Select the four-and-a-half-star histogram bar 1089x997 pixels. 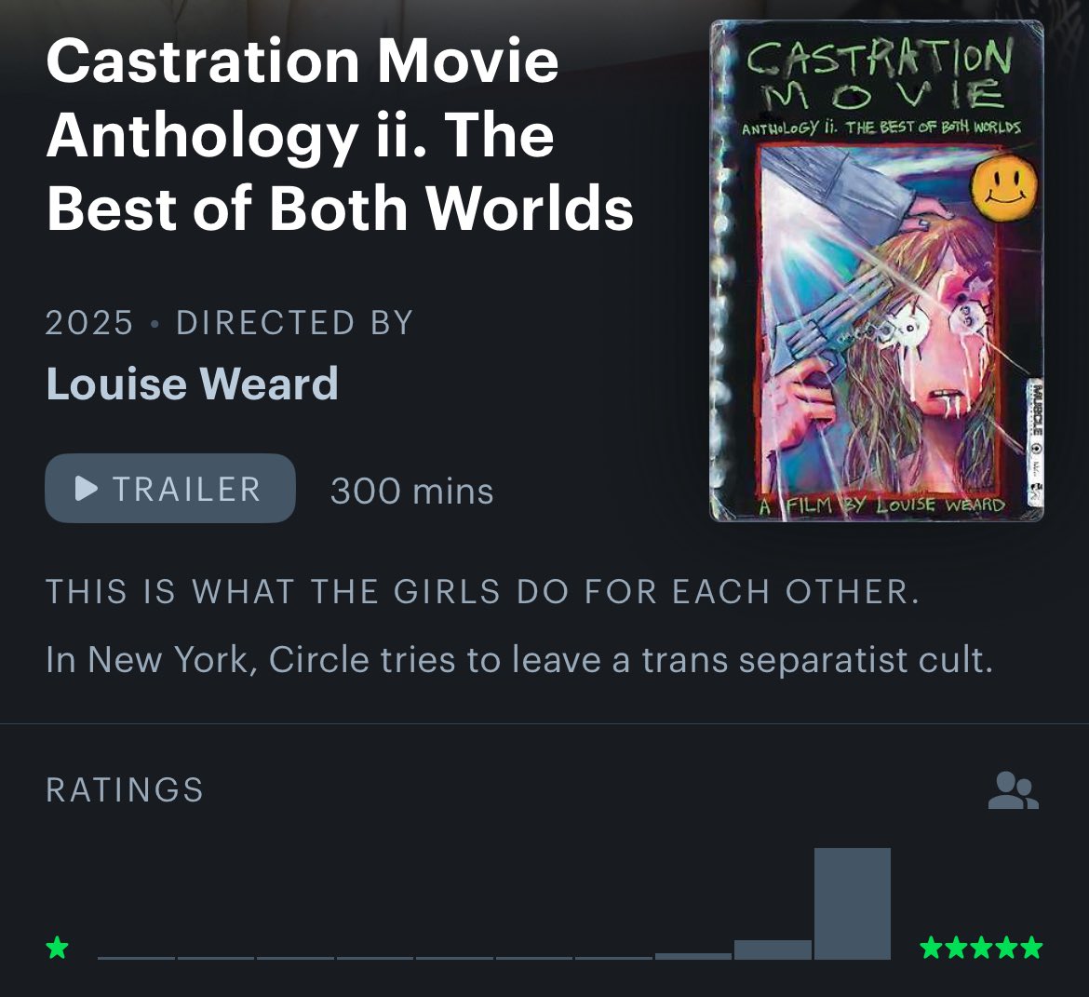[773, 950]
